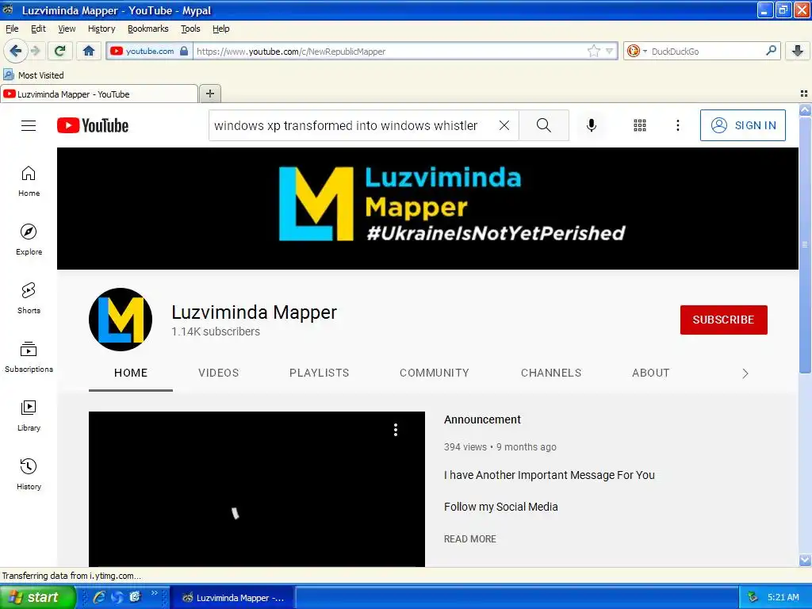Viewport: 812px width, 609px height.
Task: Click the system tray clock 5:21 AM
Action: [783, 597]
